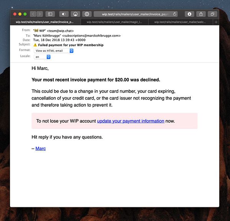Image resolution: width=230 pixels, height=221 pixels.
Task: Go forward with the Safari forward arrow
Action: point(40,14)
